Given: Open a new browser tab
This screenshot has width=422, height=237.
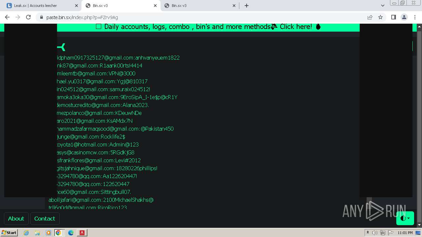Looking at the screenshot, I should click(247, 6).
